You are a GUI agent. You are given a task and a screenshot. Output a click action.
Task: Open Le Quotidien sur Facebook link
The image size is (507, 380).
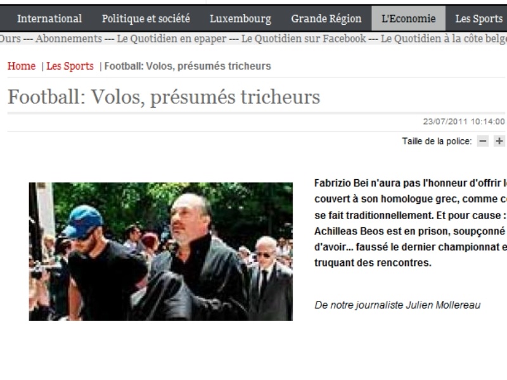304,39
